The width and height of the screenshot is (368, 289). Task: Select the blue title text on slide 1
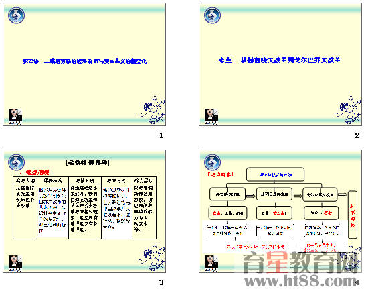coord(85,61)
